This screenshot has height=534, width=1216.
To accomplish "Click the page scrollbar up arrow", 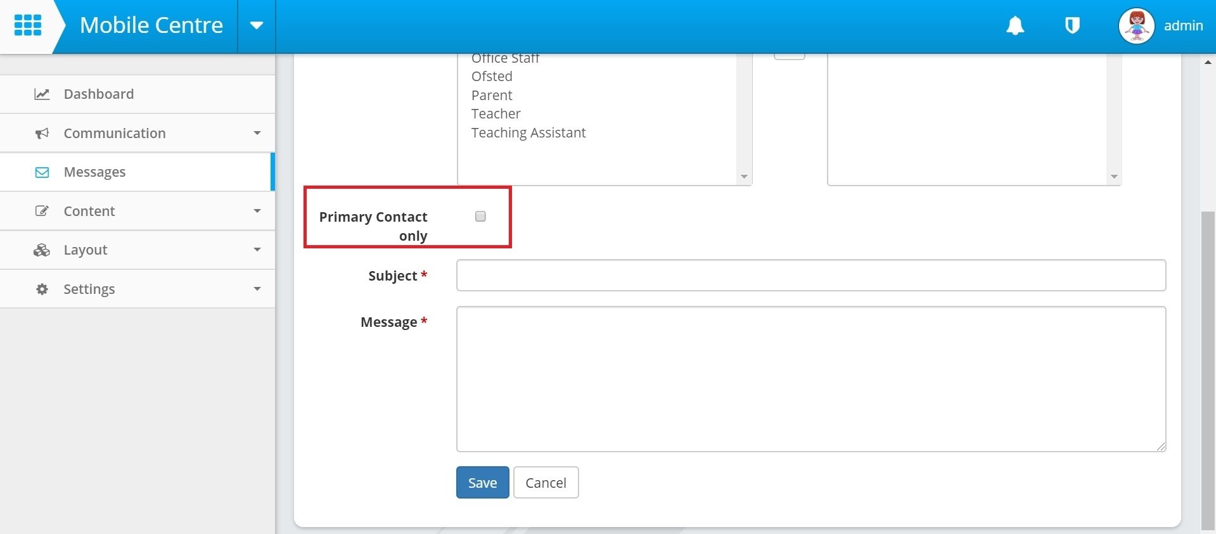I will coord(1208,62).
